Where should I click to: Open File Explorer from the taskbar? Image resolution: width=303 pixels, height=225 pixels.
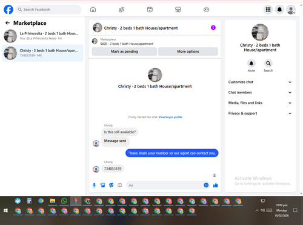click(53, 201)
